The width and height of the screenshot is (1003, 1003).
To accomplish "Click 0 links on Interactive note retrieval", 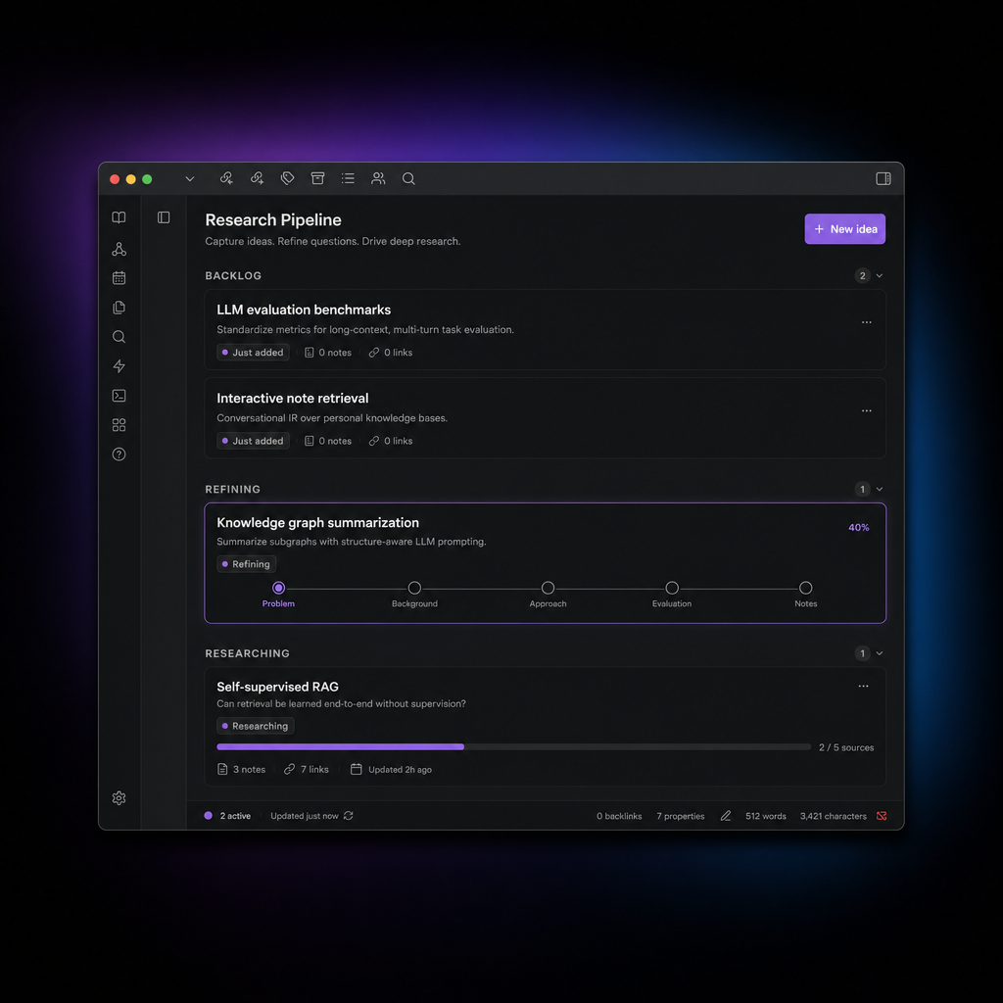I will click(x=391, y=441).
